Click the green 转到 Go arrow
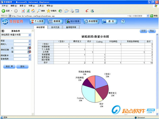This screenshot has width=159, height=119. point(152,16)
